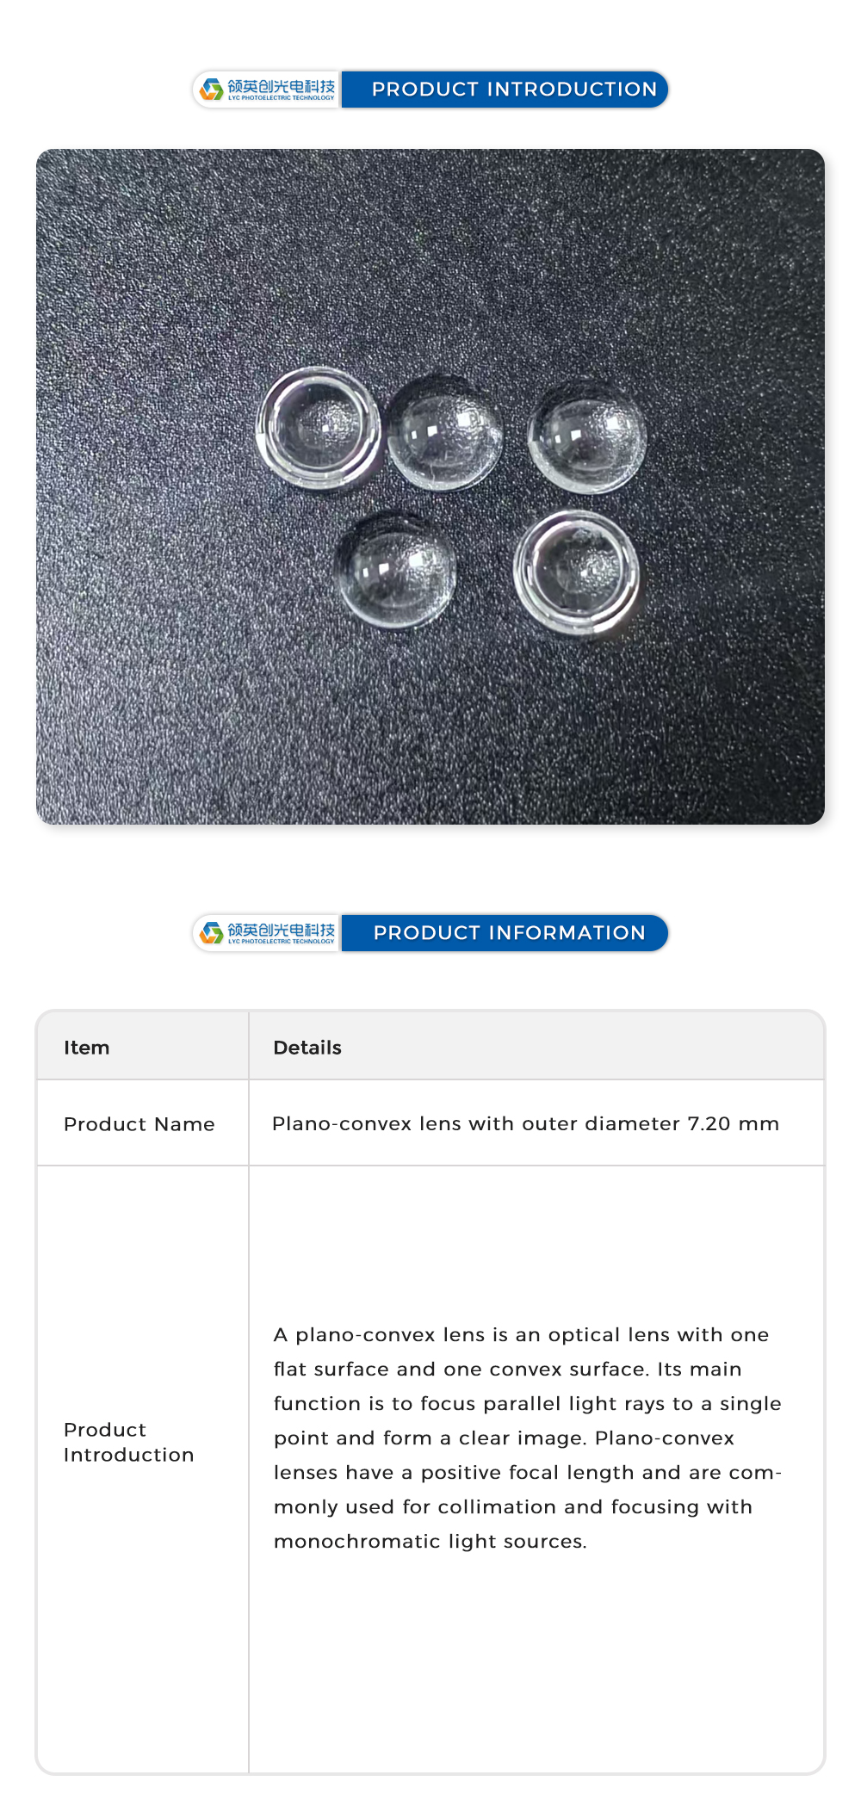Click the LYC logo icon beside Product Information
This screenshot has height=1812, width=861.
coord(211,933)
